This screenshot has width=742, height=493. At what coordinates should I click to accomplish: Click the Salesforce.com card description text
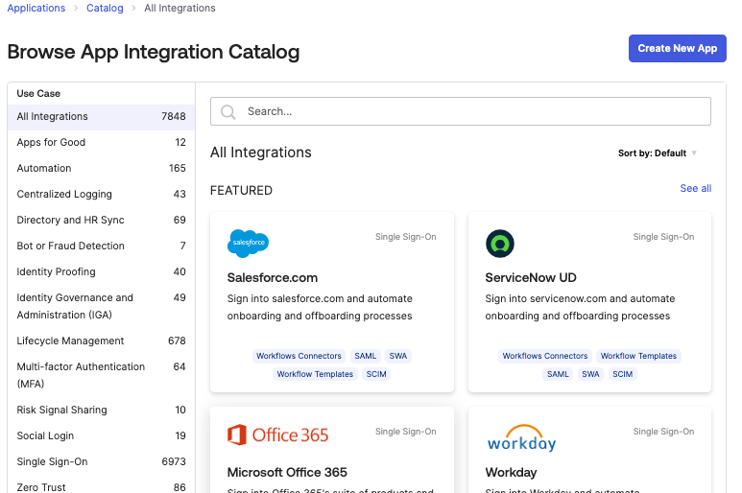(320, 307)
